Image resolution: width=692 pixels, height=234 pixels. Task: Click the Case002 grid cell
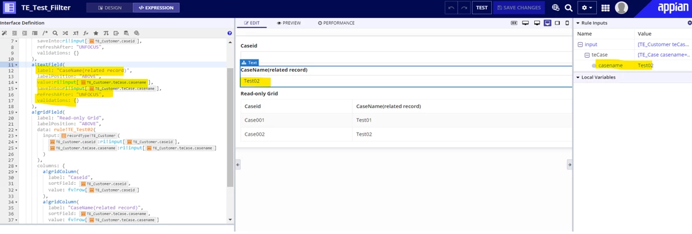click(296, 135)
